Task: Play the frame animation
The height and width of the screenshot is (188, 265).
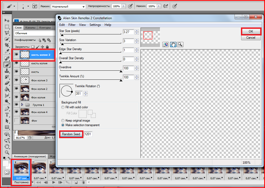Action: pos(54,182)
